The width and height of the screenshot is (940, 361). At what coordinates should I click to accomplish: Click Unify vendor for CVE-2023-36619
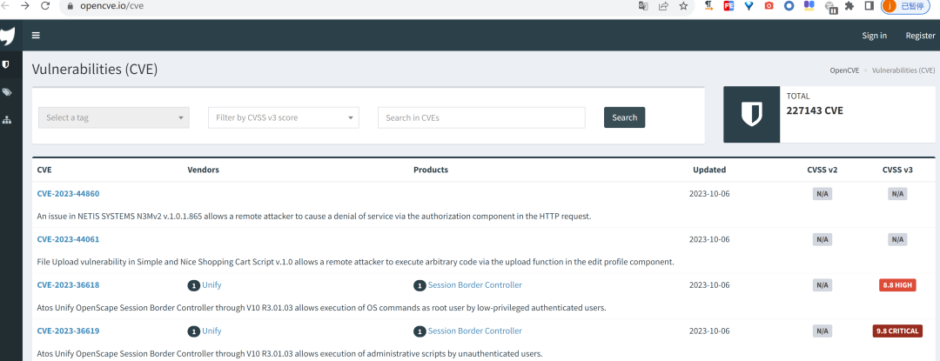click(211, 331)
